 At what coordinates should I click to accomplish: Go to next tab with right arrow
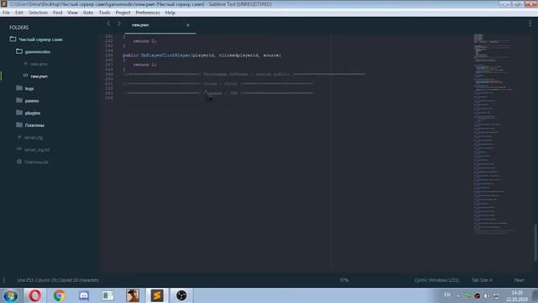click(x=119, y=24)
